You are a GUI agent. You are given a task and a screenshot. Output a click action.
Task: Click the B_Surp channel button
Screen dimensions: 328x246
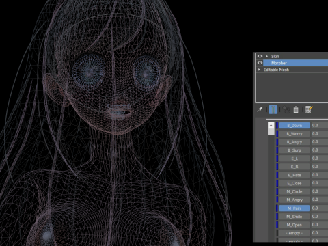pos(295,150)
